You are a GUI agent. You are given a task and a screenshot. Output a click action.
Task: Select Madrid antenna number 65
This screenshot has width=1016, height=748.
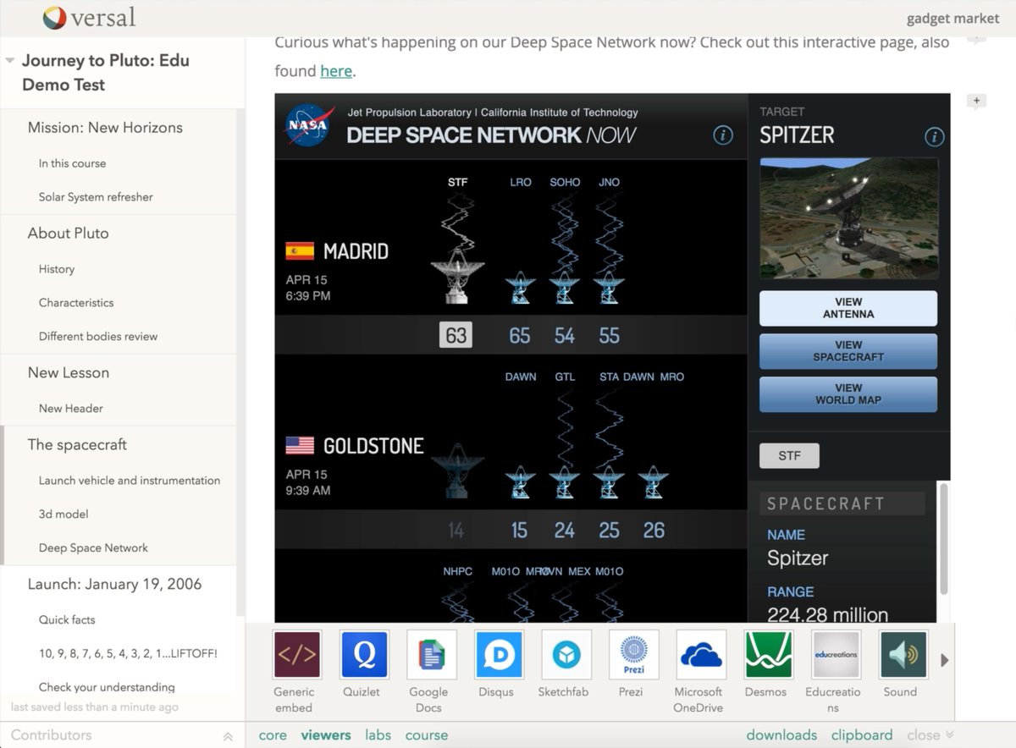pos(520,336)
